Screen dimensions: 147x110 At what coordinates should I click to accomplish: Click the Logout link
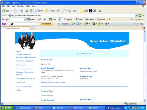(19, 90)
